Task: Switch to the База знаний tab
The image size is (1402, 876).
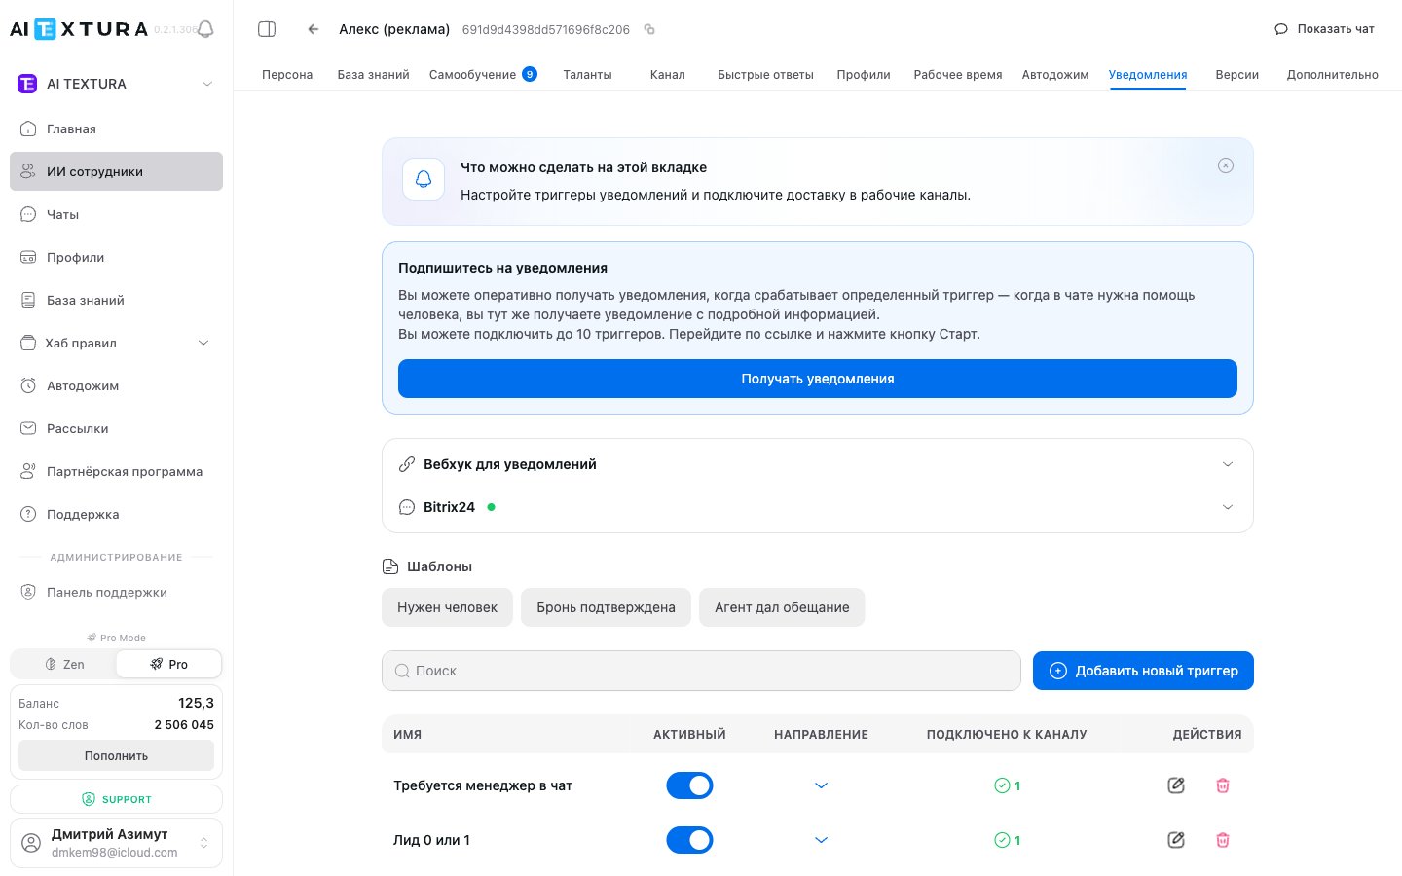Action: click(x=373, y=74)
